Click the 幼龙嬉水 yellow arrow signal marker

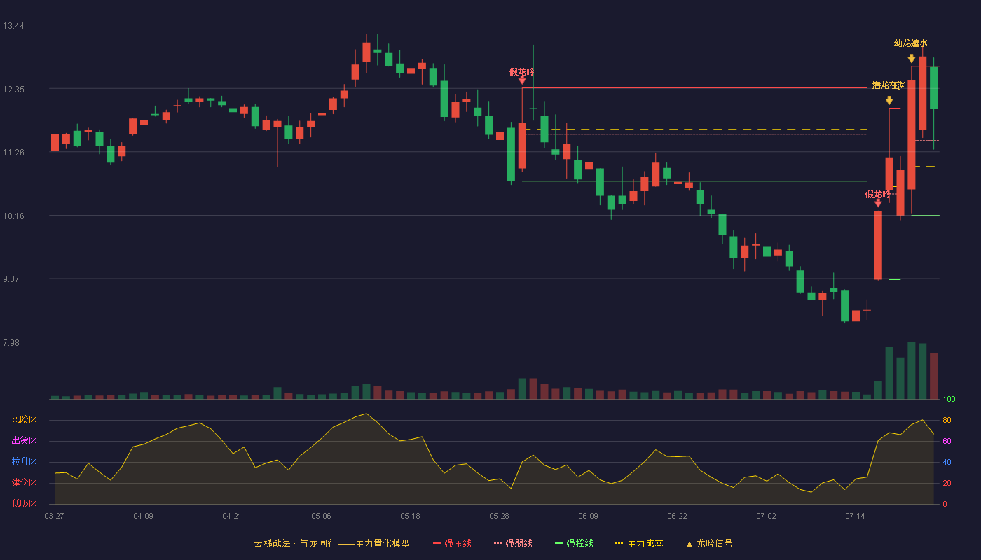pyautogui.click(x=911, y=59)
